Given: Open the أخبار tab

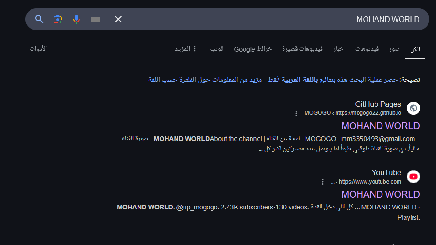Looking at the screenshot, I should point(339,49).
